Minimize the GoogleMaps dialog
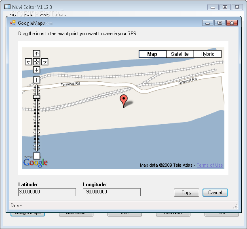Screen dimensions: 247x229 [208, 23]
